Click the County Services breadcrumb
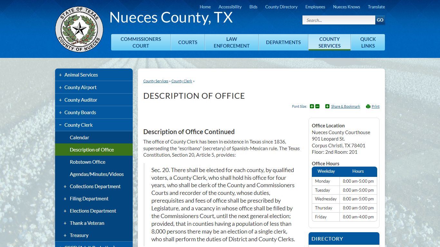 coord(156,81)
